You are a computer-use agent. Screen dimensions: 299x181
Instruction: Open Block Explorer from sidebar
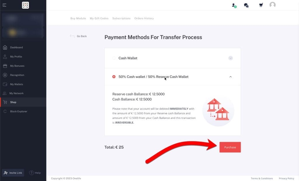click(x=19, y=111)
